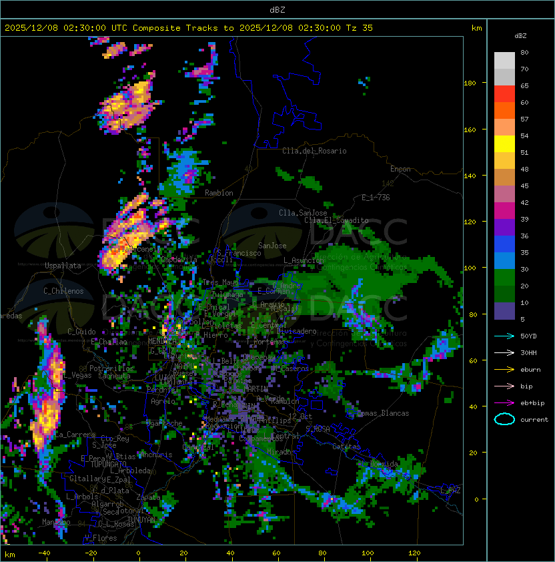The height and width of the screenshot is (562, 555).
Task: Click the 'eburn' legend label
Action: pyautogui.click(x=530, y=370)
